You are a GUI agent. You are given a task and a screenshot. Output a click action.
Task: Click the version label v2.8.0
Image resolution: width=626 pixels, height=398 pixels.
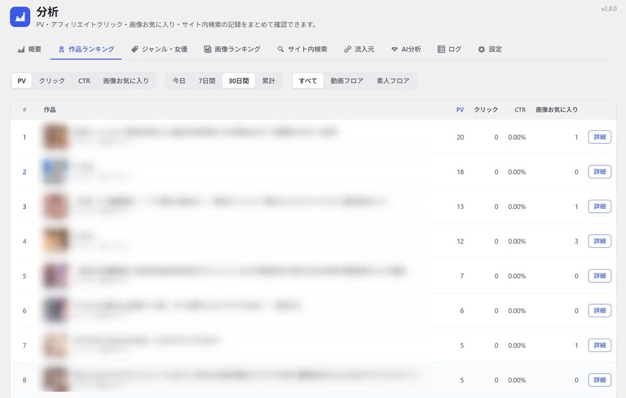pos(609,9)
